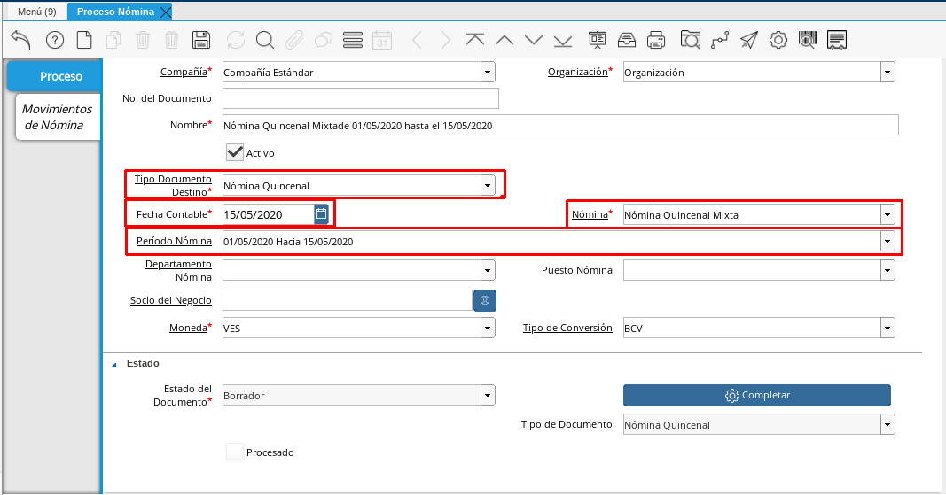Image resolution: width=946 pixels, height=495 pixels.
Task: Expand Tipo Documento Destino dropdown
Action: (x=489, y=186)
